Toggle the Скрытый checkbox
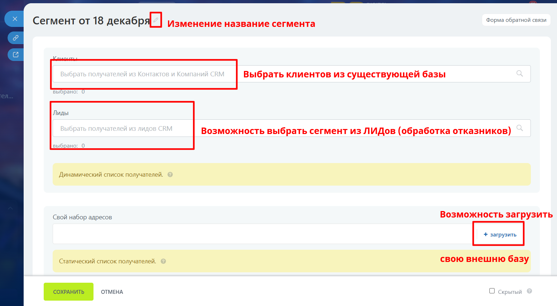 pyautogui.click(x=492, y=291)
